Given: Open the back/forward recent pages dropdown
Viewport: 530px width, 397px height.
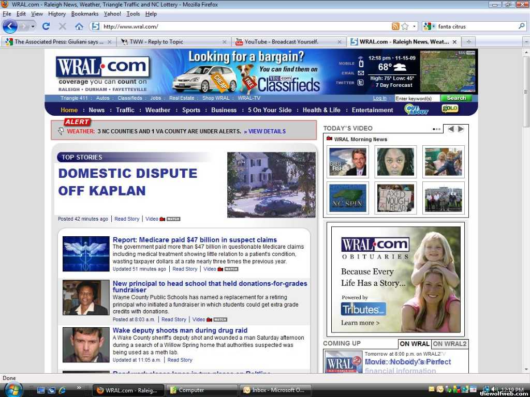Looking at the screenshot, I should pos(33,26).
